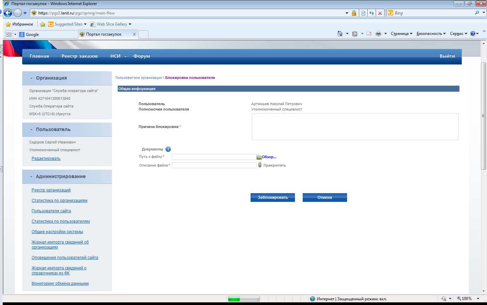The image size is (487, 305).
Task: Expand the НСИ navigation dropdown
Action: tap(125, 56)
